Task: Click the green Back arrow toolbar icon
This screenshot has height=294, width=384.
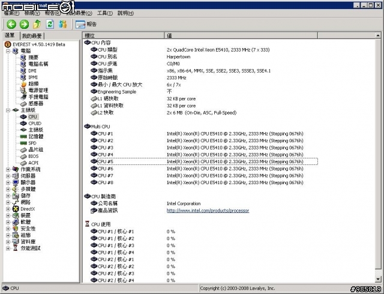Action: coord(11,24)
